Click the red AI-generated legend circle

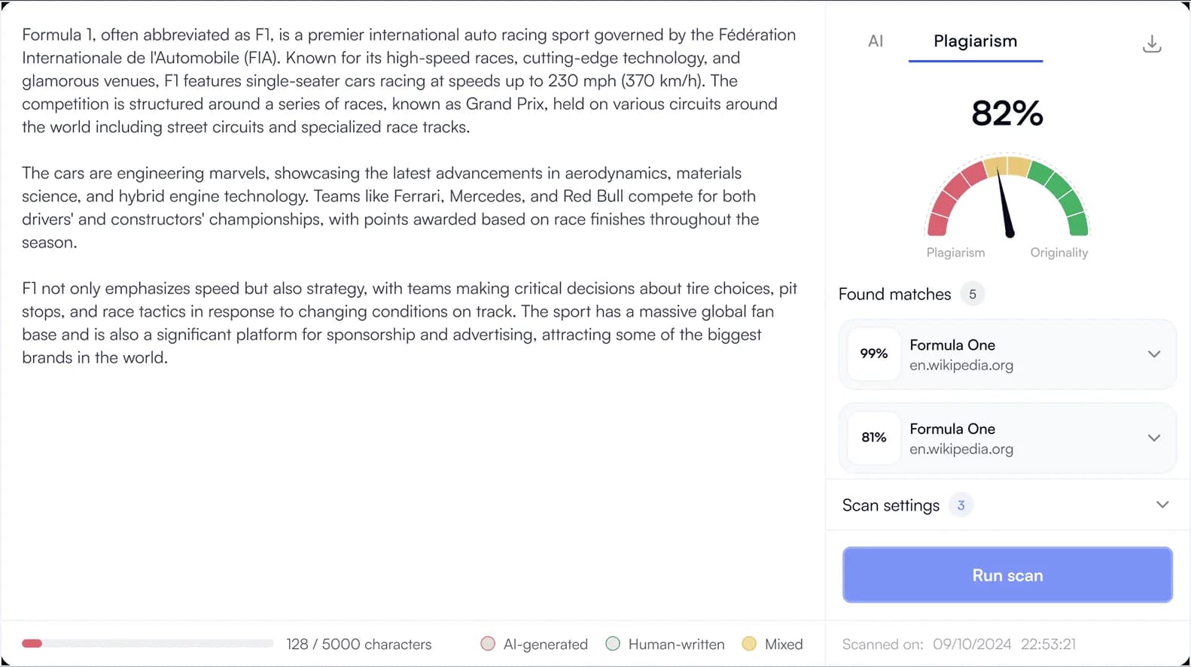click(488, 644)
